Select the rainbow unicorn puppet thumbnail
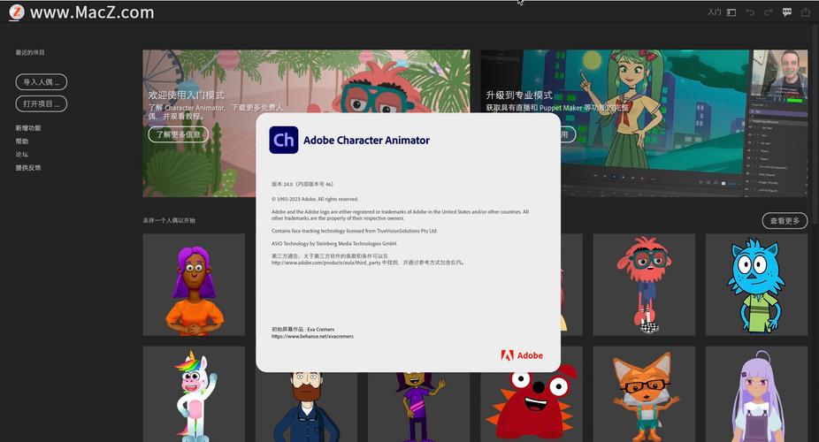The width and height of the screenshot is (819, 442). [194, 395]
